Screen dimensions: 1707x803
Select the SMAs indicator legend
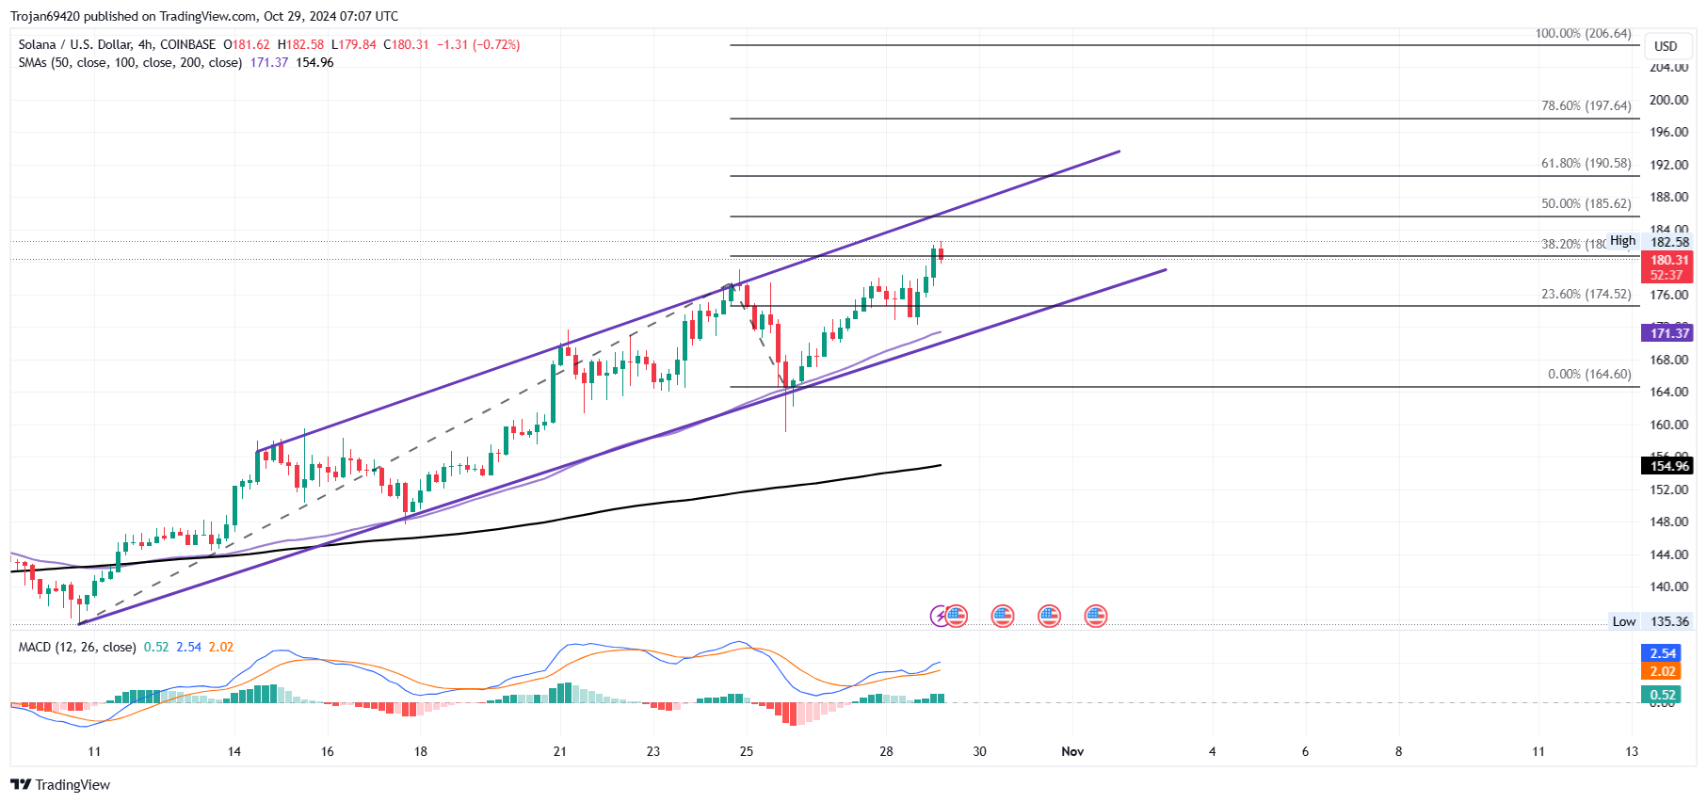coord(130,62)
